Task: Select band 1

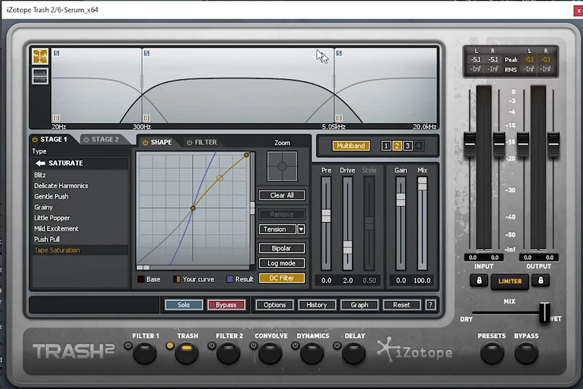Action: pyautogui.click(x=386, y=146)
